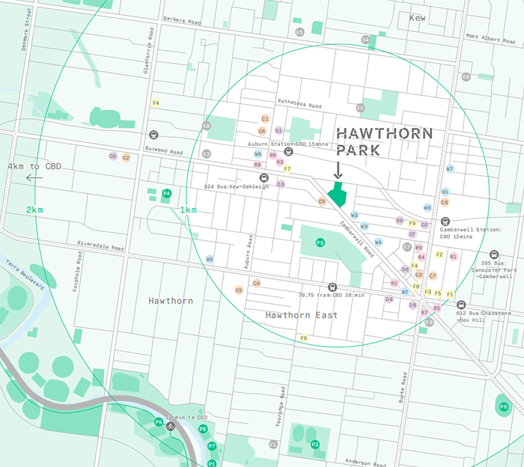Click the bicycle path icon near river

tap(171, 426)
